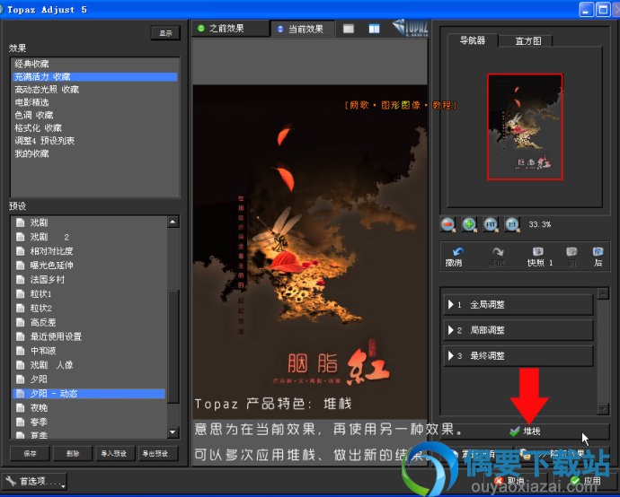Open the 首选项 dropdown menu
The image size is (620, 497).
(34, 481)
